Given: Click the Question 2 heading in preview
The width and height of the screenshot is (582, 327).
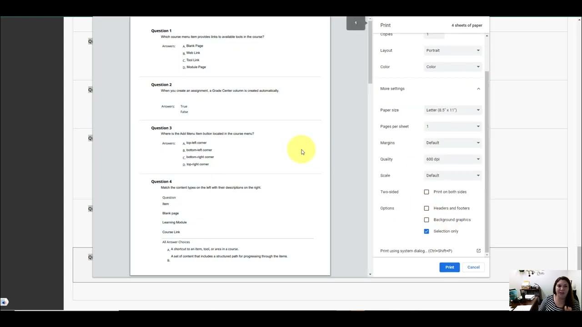Looking at the screenshot, I should [161, 84].
